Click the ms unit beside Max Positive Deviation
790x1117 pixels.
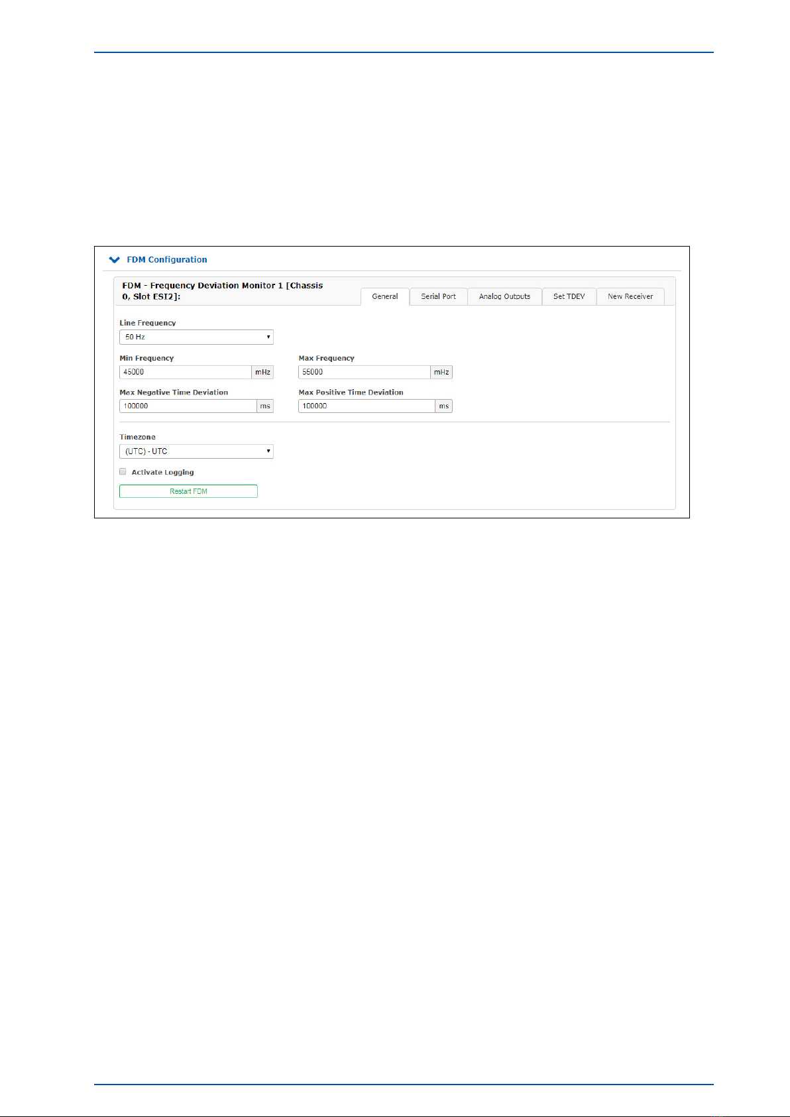point(444,406)
